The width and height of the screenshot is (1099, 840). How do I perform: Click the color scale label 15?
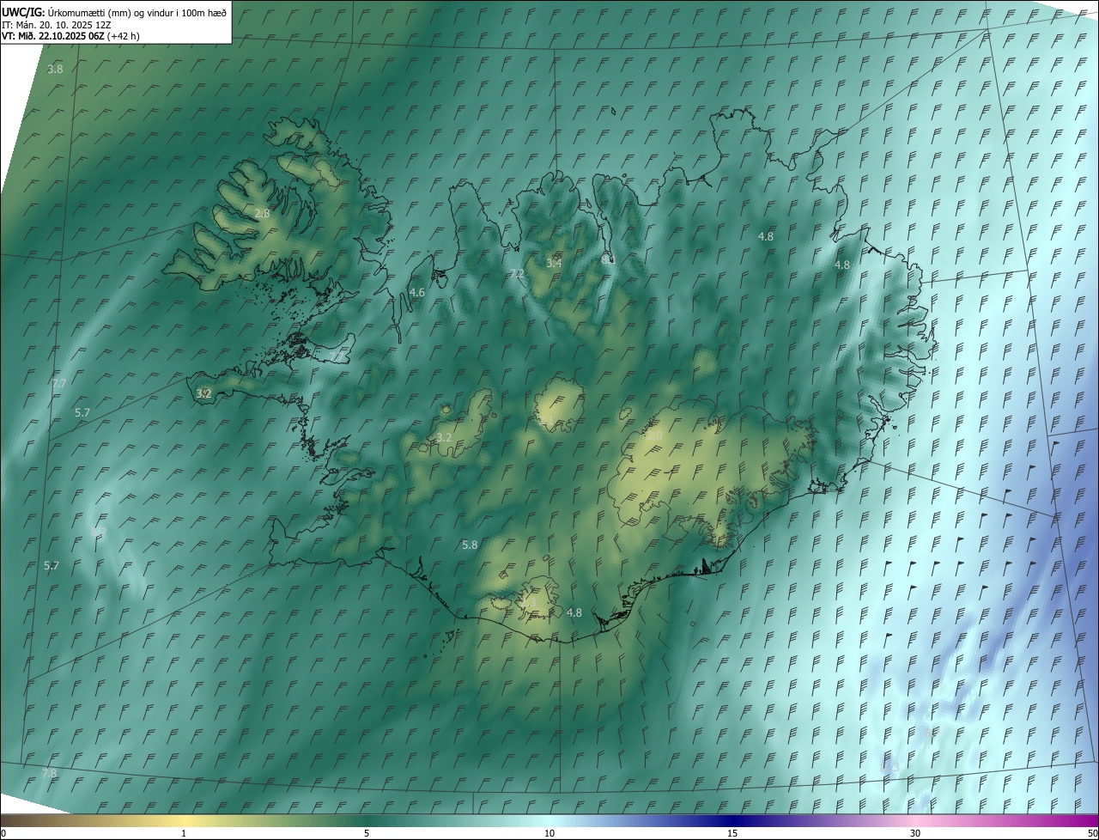732,833
